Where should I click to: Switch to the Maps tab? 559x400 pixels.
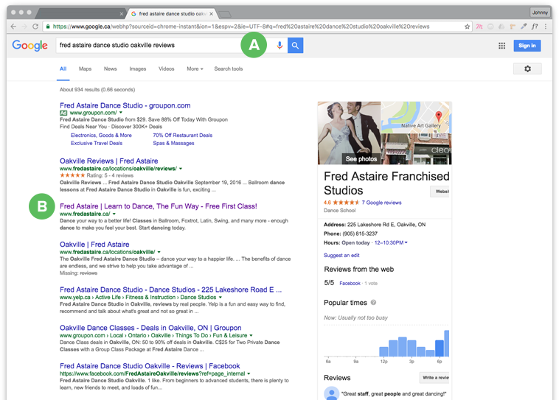point(85,69)
